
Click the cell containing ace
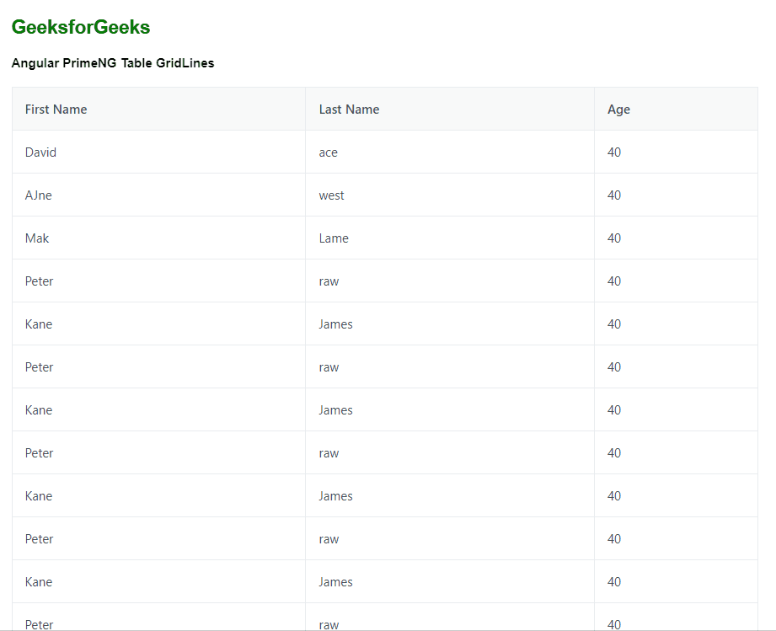328,152
